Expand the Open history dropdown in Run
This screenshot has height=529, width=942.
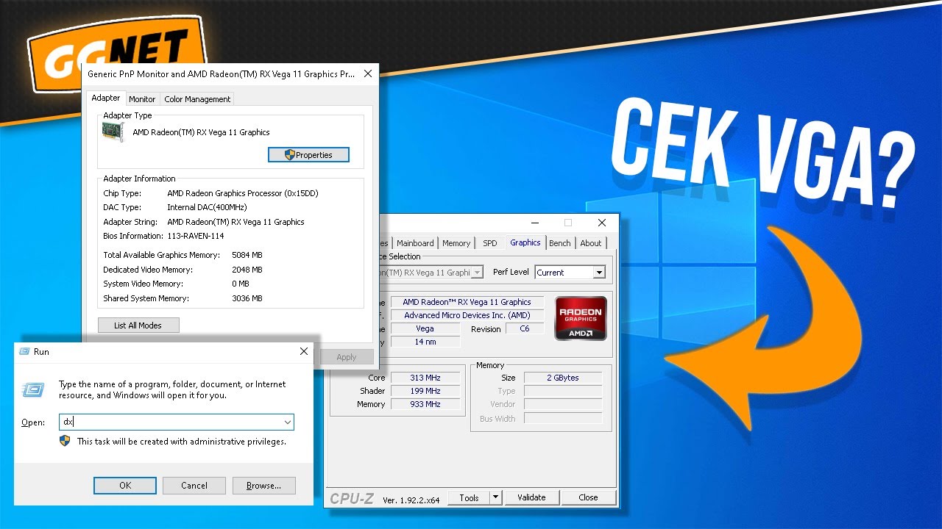287,422
